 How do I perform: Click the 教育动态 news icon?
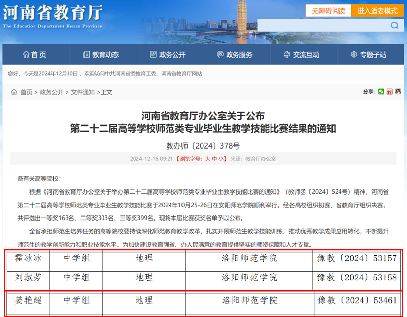pos(87,55)
